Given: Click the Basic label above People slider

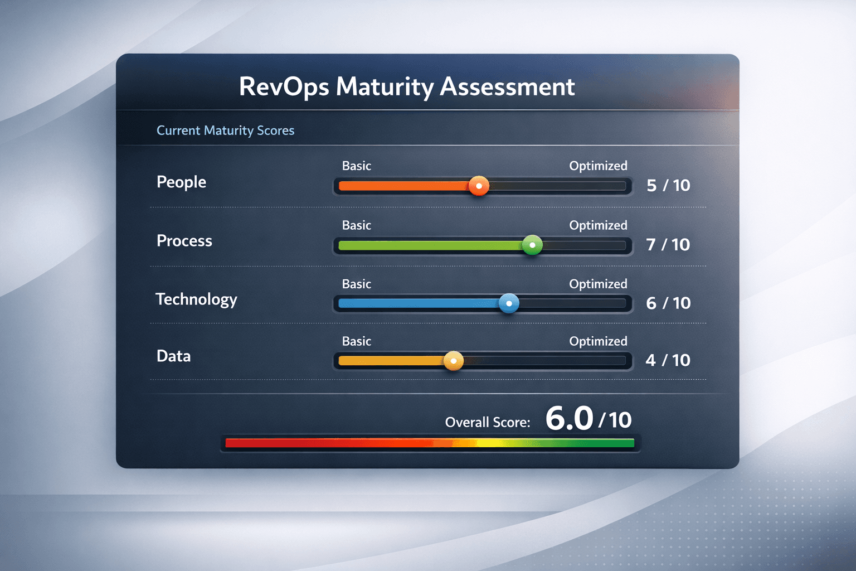Looking at the screenshot, I should (357, 166).
